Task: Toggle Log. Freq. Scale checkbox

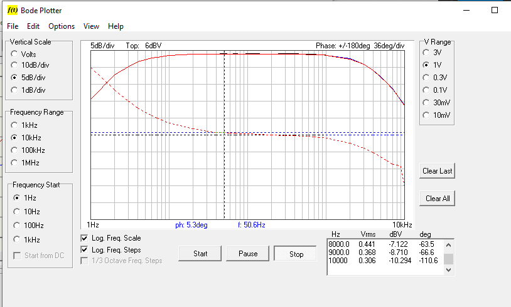Action: tap(84, 238)
